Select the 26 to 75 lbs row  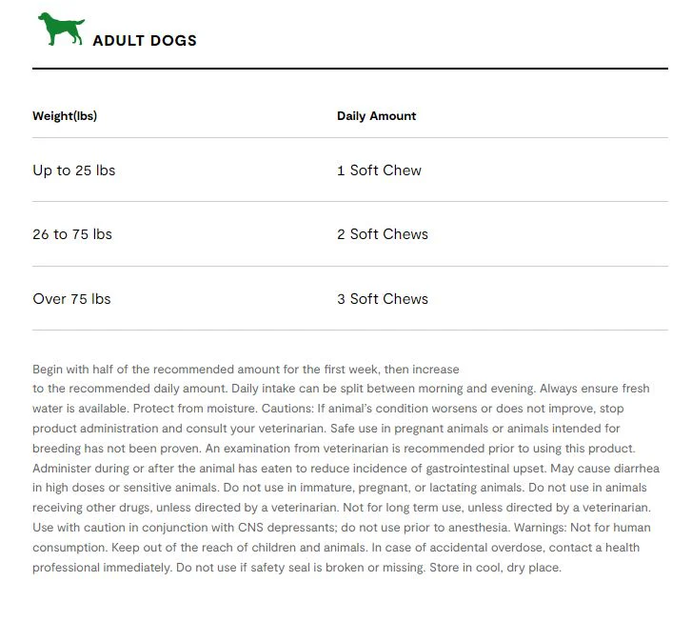[x=350, y=234]
